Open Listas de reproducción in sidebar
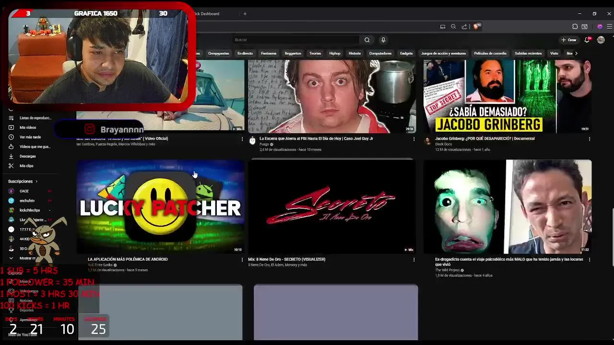 30,118
